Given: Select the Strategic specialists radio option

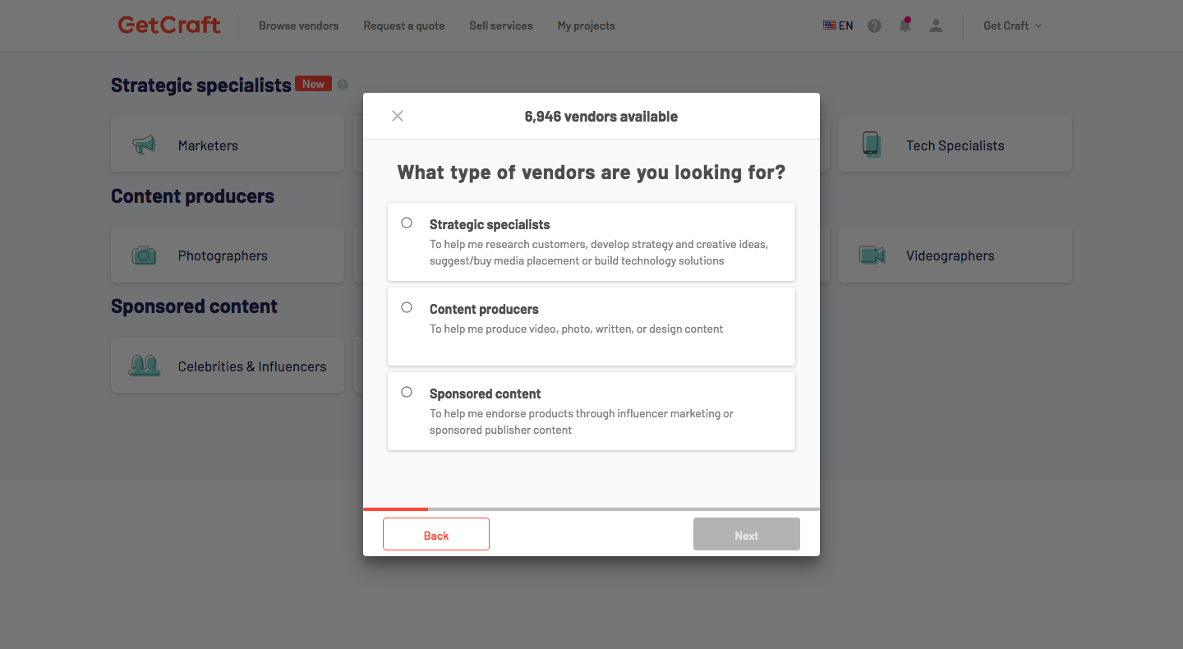Looking at the screenshot, I should coord(407,223).
